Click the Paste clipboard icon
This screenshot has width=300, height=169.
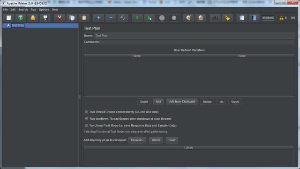coord(84,18)
